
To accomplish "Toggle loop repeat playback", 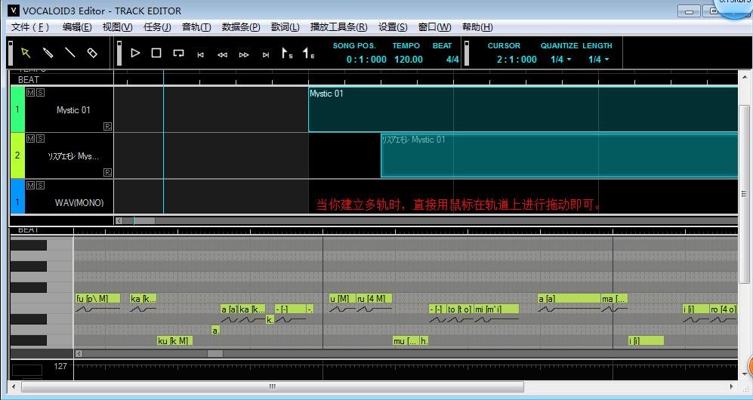I will (178, 53).
